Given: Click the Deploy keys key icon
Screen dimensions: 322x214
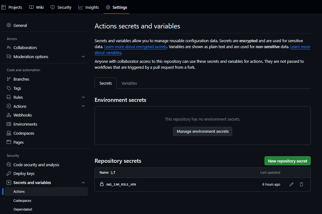Looking at the screenshot, I should point(9,173).
